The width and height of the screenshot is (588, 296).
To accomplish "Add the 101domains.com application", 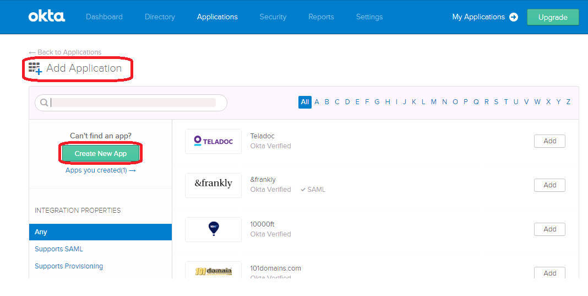I will click(x=549, y=273).
